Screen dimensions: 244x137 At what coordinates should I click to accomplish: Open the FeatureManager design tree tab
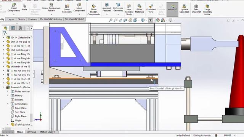(x=6, y=28)
